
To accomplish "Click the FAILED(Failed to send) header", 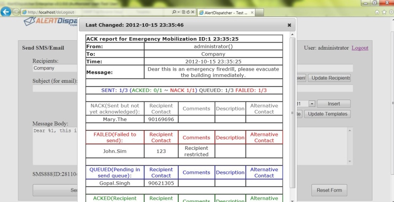I will click(115, 137).
